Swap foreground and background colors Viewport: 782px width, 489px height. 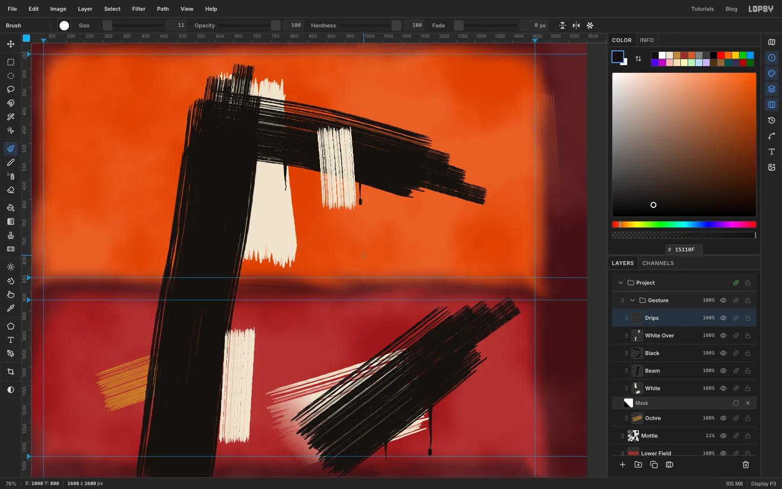[x=638, y=59]
